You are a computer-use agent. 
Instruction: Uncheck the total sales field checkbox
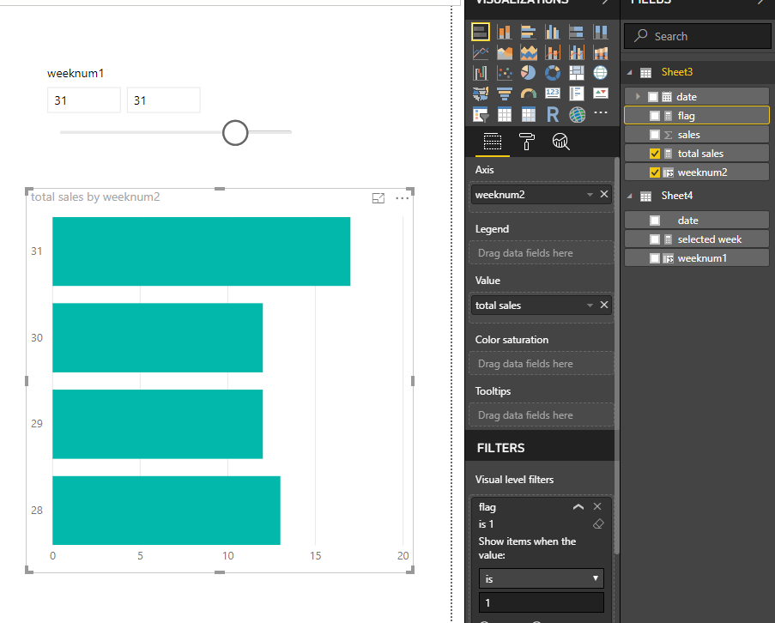[654, 154]
